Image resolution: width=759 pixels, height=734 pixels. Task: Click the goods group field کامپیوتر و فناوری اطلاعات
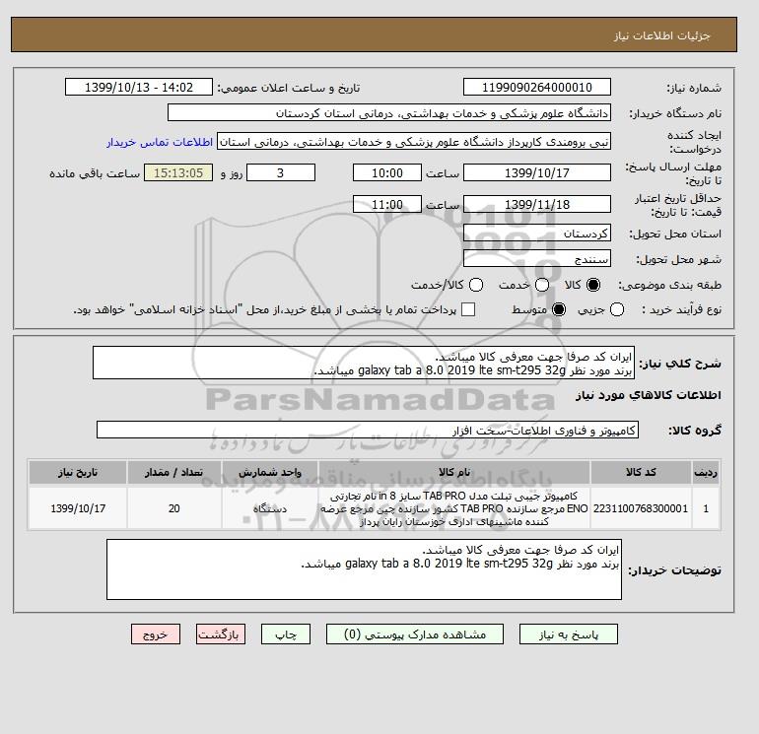(368, 430)
